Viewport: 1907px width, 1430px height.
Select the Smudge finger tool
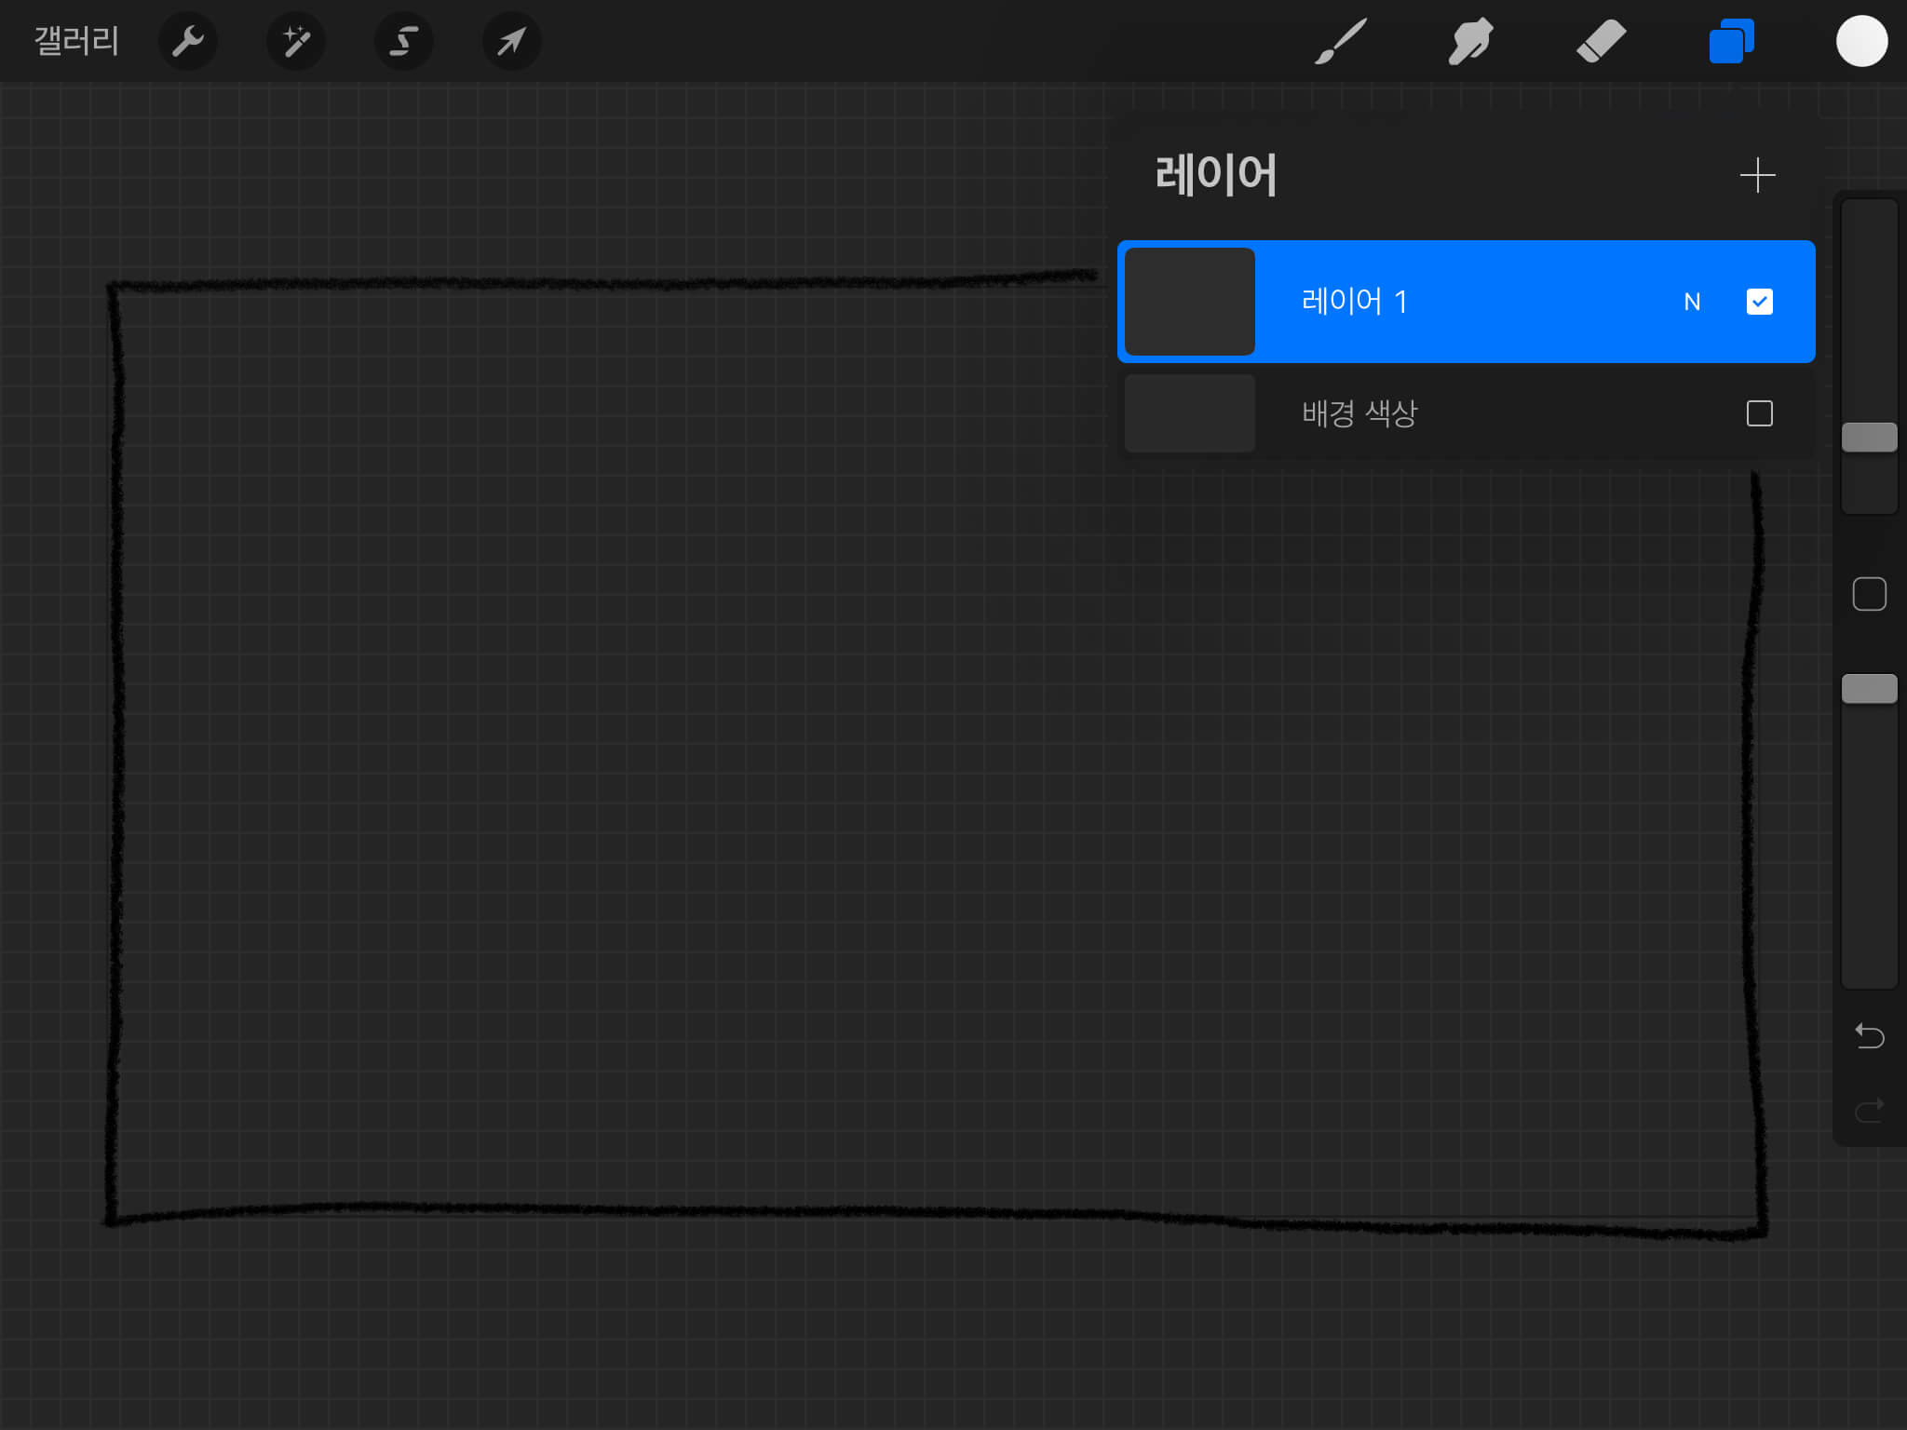click(x=1470, y=41)
